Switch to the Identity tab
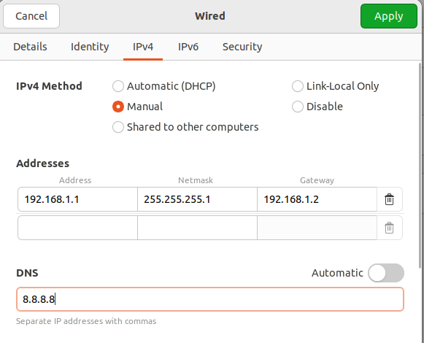Screen dimensions: 424x343 [90, 47]
